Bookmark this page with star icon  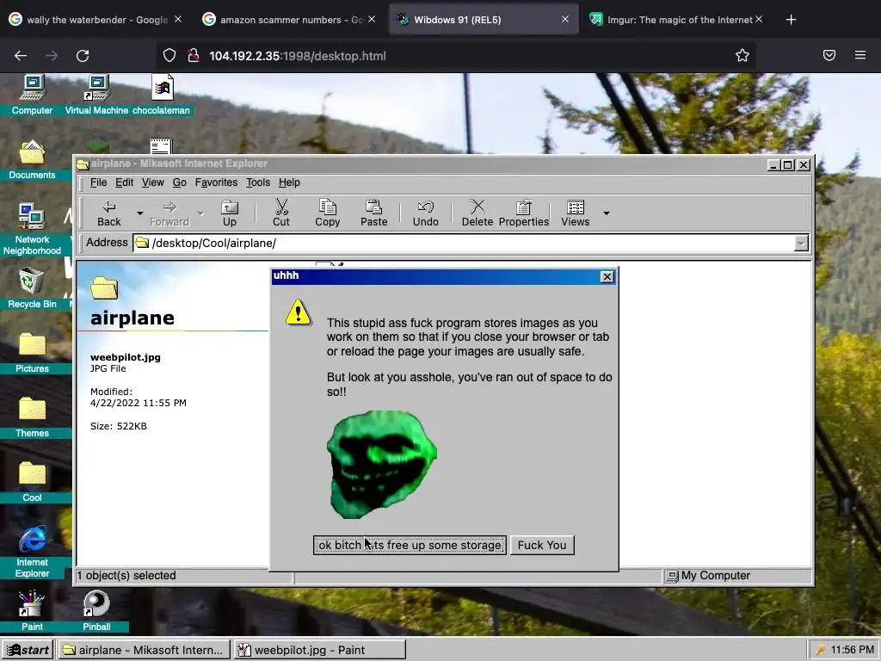click(742, 55)
